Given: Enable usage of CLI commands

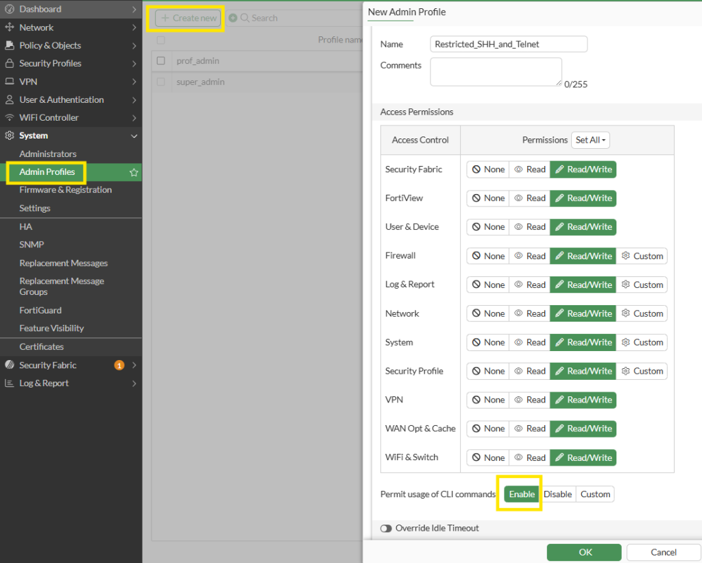Looking at the screenshot, I should click(522, 494).
